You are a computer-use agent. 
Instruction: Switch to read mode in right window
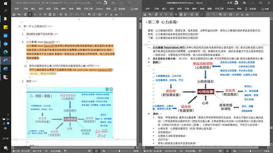coord(220,151)
